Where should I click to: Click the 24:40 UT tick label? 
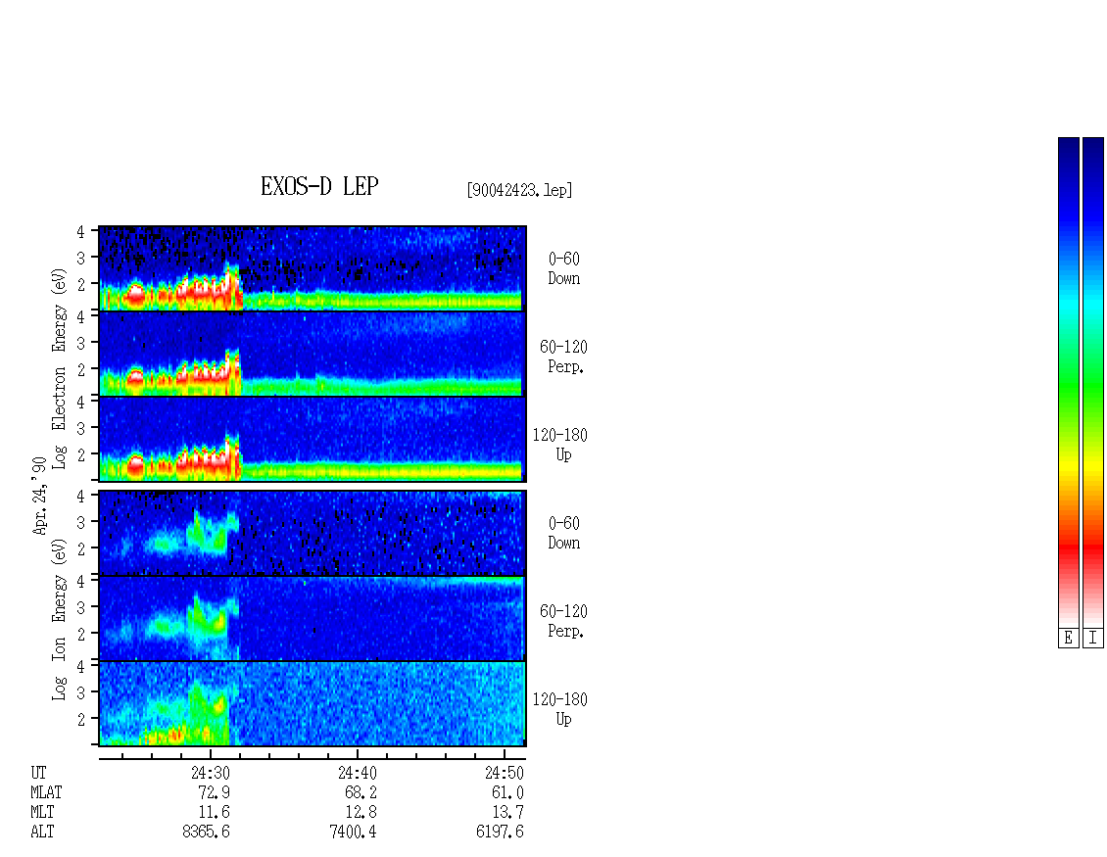pyautogui.click(x=358, y=773)
